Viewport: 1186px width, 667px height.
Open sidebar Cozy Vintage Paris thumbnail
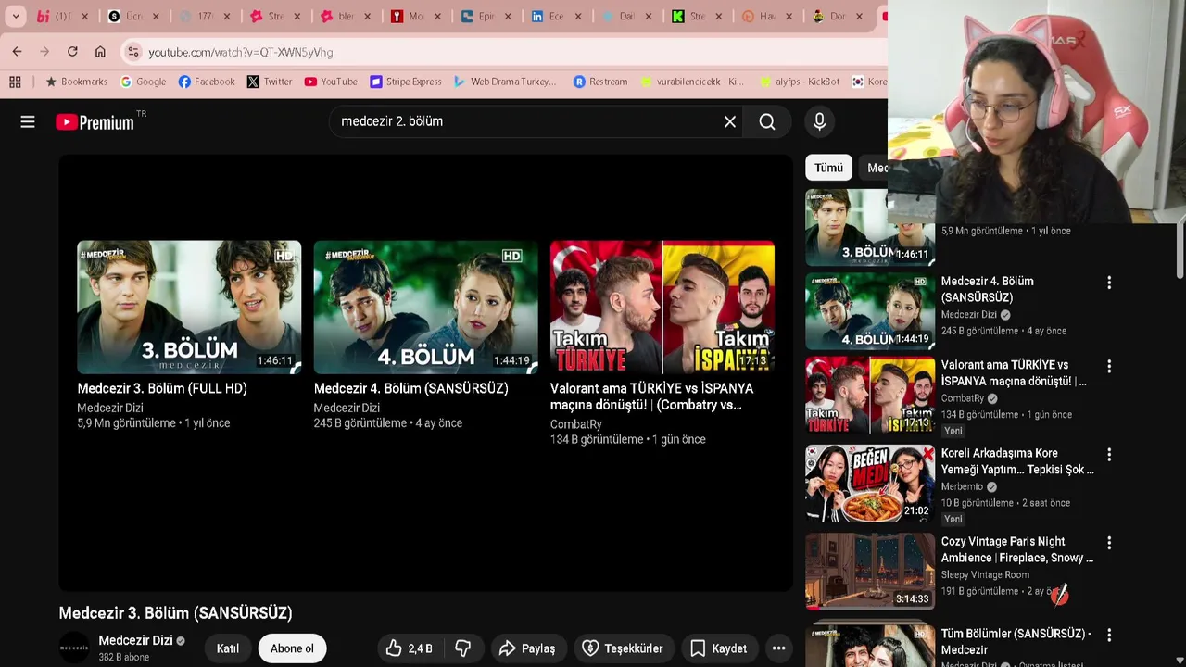point(870,572)
